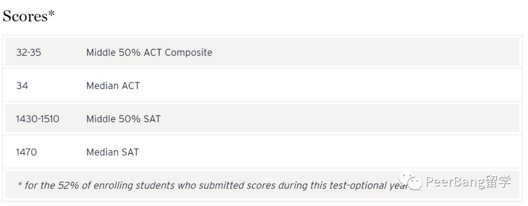Click the Median SAT label
Viewport: 528px width, 206px height.
click(112, 152)
